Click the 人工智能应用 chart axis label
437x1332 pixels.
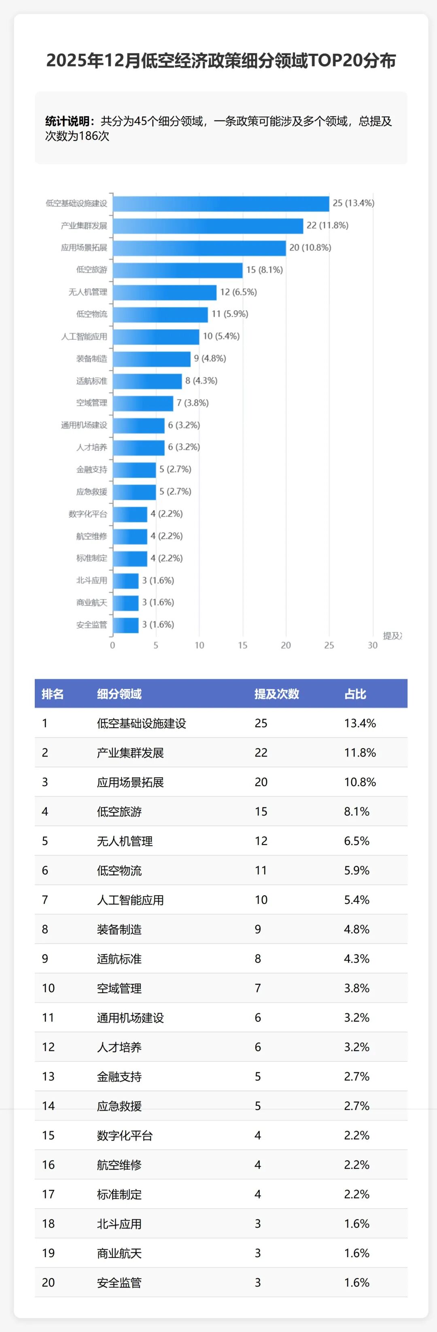[84, 337]
